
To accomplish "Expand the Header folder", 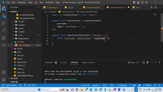I will [13, 25].
